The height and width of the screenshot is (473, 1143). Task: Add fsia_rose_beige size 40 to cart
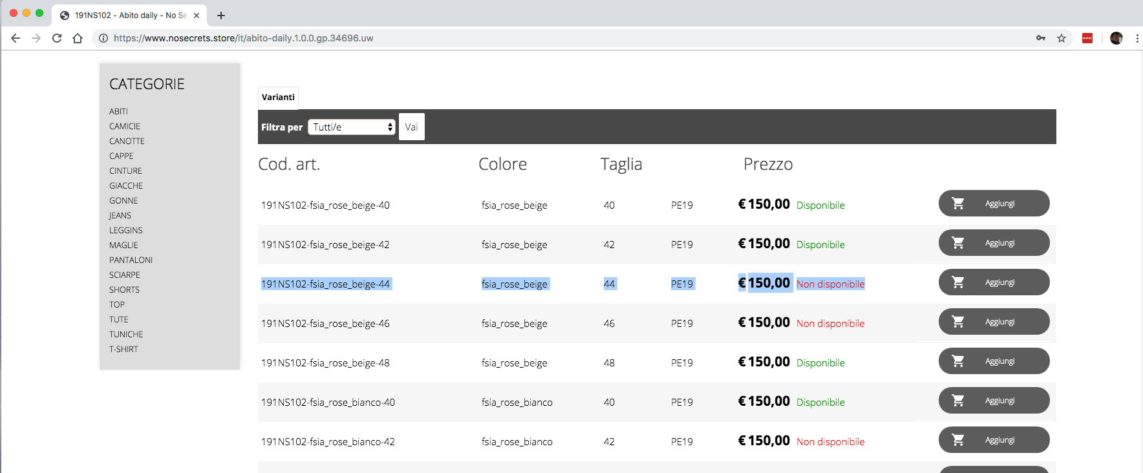coord(994,204)
